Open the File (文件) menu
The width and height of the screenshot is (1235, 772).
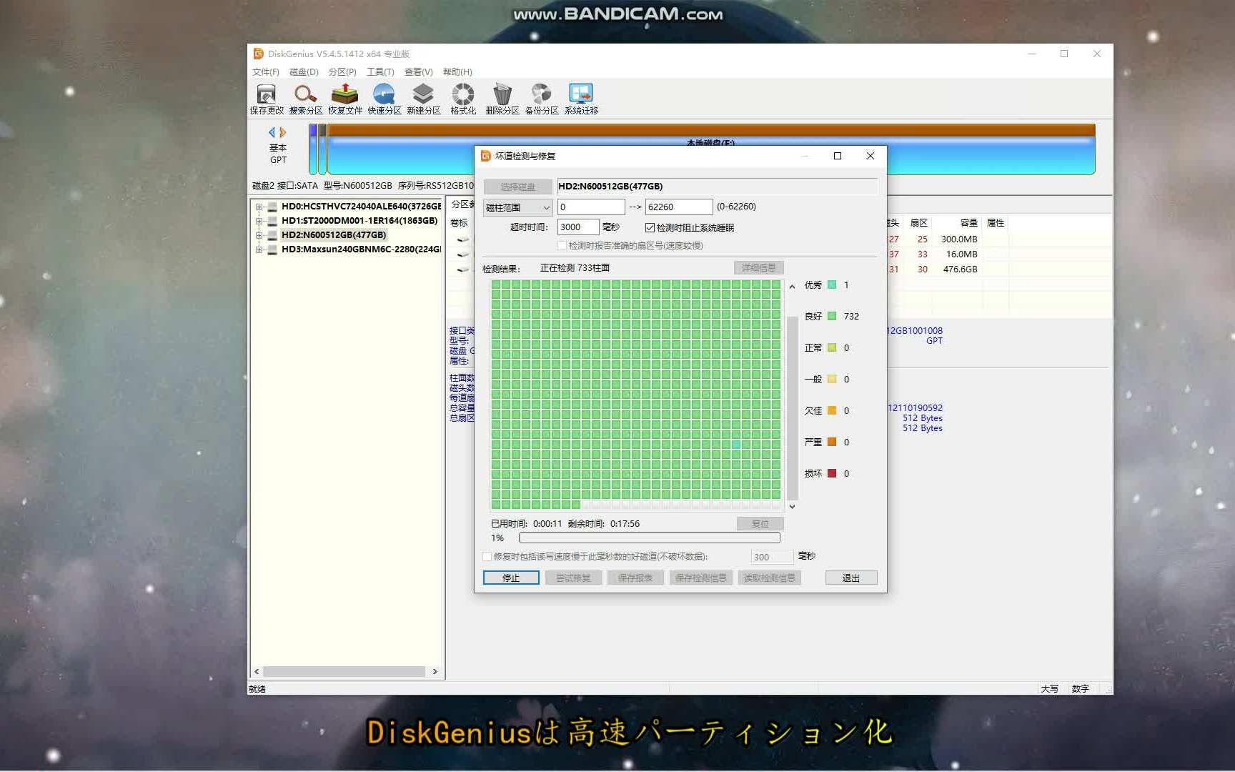tap(265, 71)
